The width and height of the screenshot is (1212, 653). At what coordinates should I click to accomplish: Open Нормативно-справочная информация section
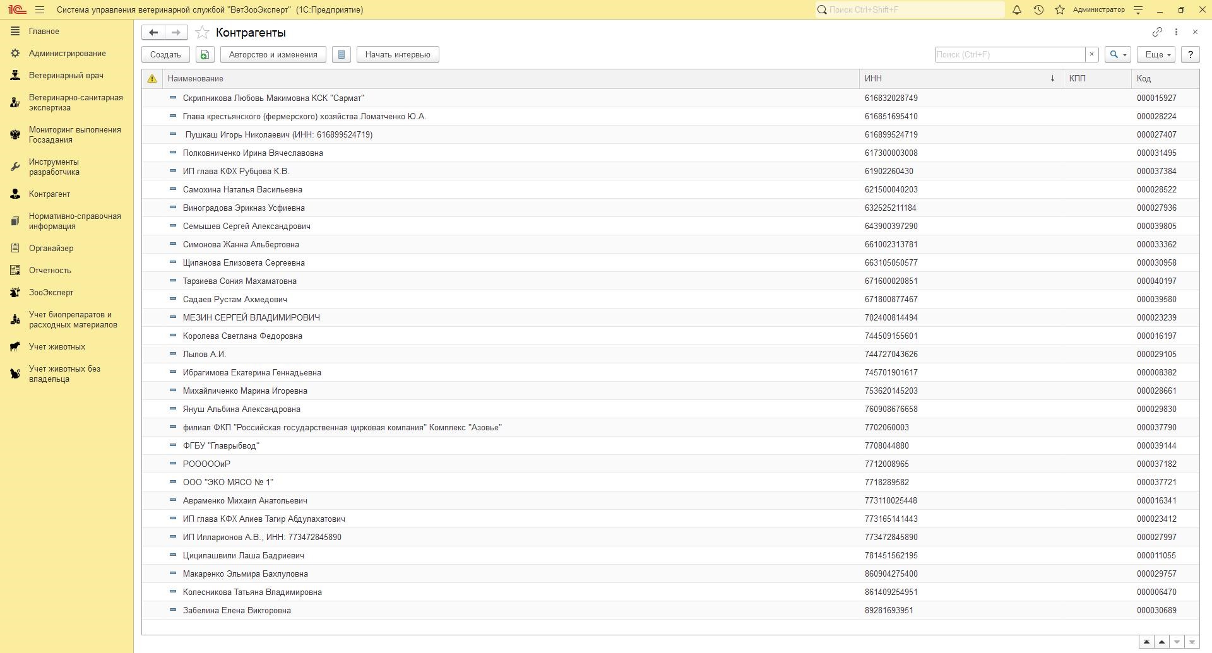click(67, 221)
